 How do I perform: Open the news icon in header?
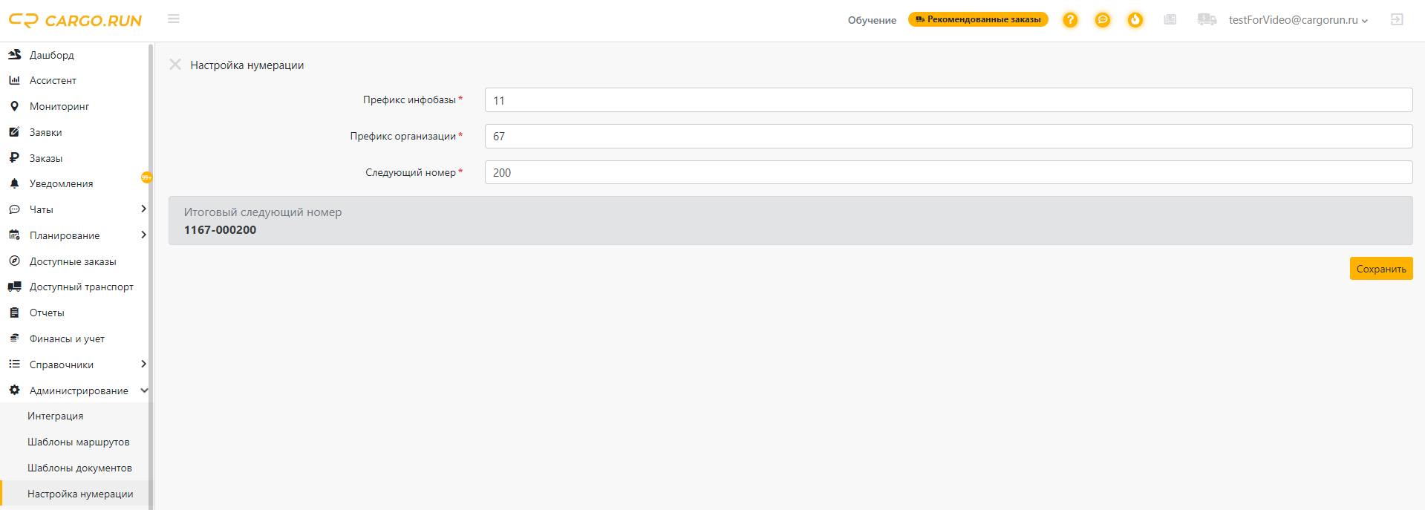[x=1170, y=19]
